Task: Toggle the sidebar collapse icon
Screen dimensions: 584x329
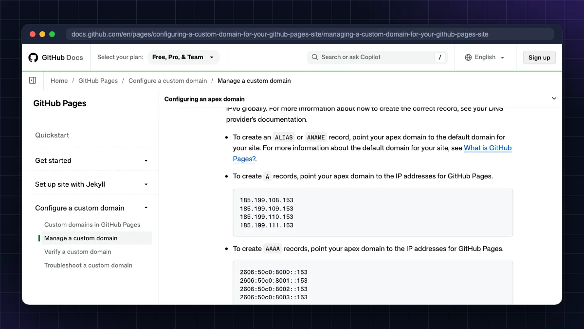Action: 33,80
